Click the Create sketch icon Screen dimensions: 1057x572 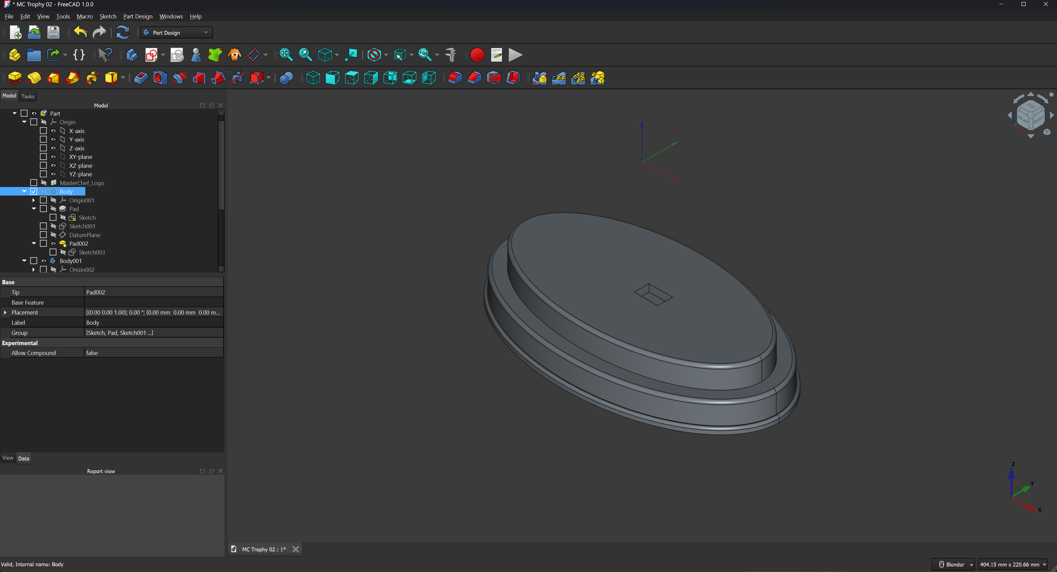pos(151,55)
